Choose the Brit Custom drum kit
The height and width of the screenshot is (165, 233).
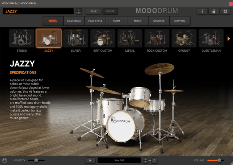tap(103, 38)
